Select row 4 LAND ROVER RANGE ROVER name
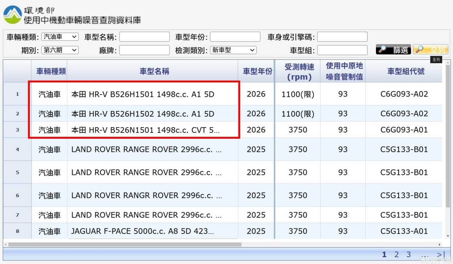Viewport: 453px width, 264px height. [x=147, y=149]
